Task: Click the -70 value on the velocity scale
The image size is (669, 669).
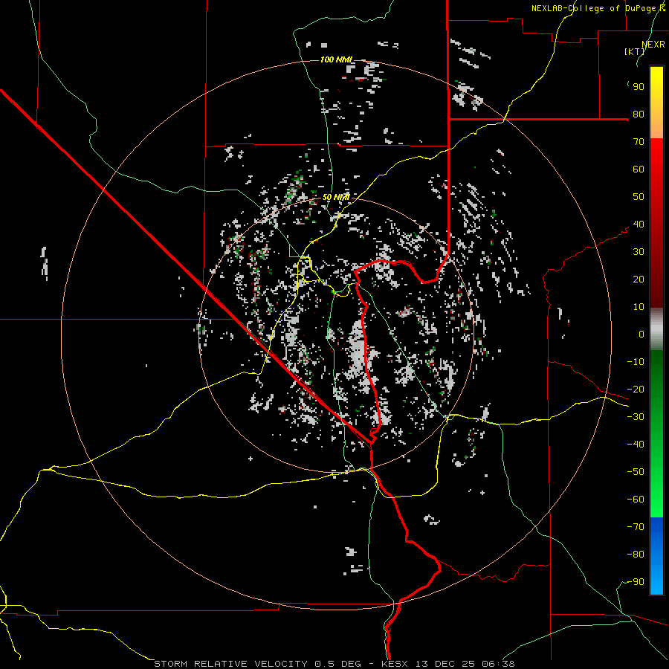Action: [636, 527]
